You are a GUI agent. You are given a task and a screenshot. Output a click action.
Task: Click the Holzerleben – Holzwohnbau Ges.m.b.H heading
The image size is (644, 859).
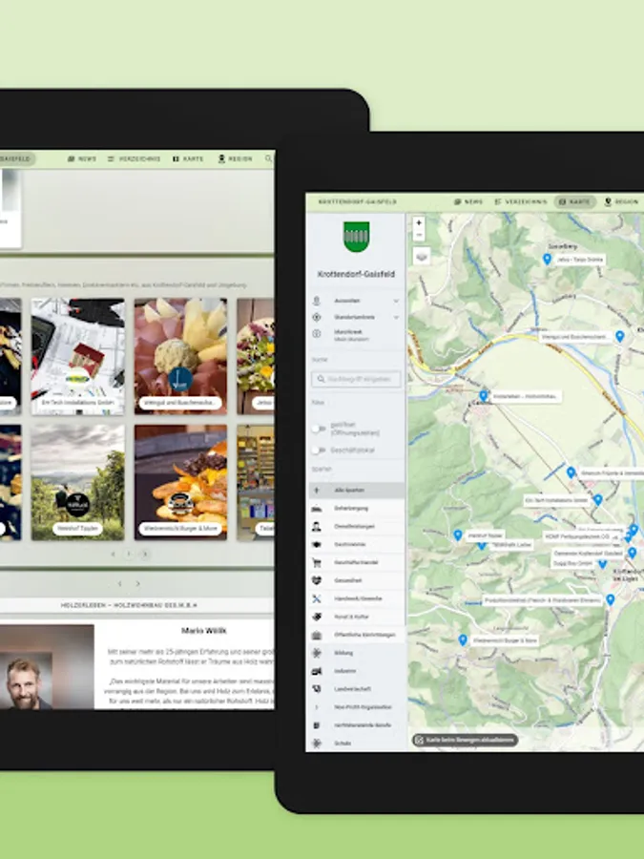click(x=129, y=605)
